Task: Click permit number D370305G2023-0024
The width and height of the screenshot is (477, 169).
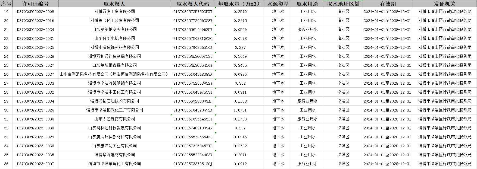Action: point(35,30)
